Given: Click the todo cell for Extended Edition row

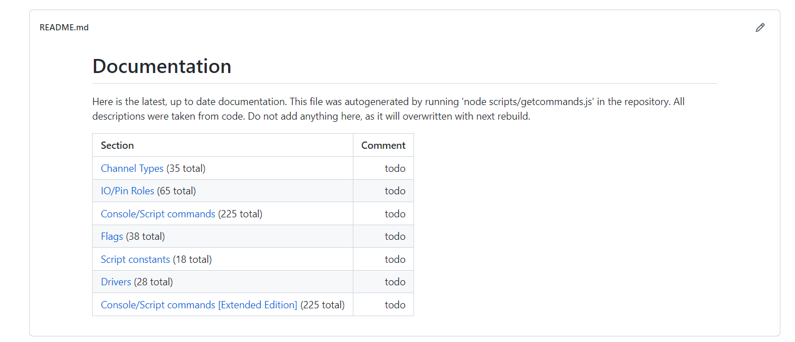Looking at the screenshot, I should 383,305.
